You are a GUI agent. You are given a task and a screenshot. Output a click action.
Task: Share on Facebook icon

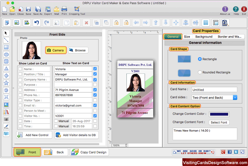coord(230,152)
